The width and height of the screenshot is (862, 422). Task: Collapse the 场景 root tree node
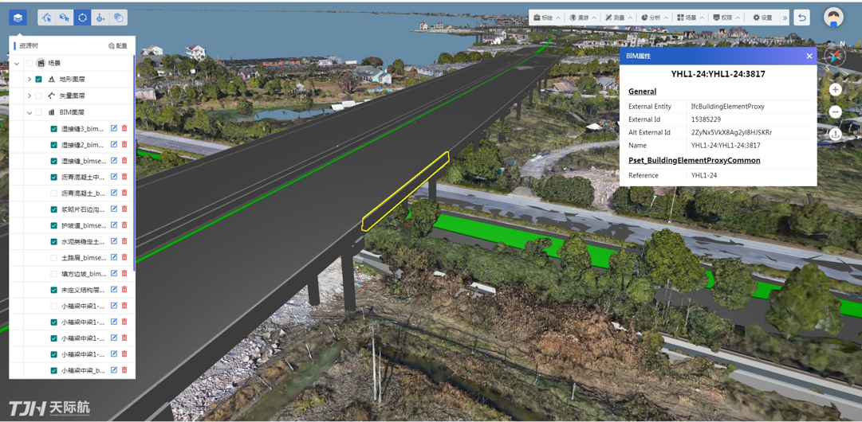click(x=17, y=63)
